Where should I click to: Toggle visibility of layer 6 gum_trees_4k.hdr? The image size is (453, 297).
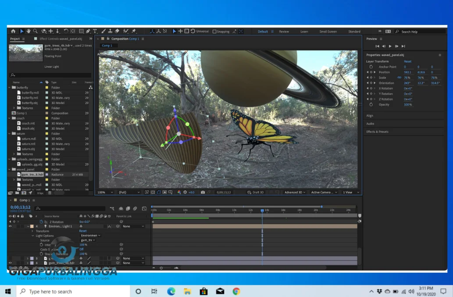pyautogui.click(x=10, y=263)
